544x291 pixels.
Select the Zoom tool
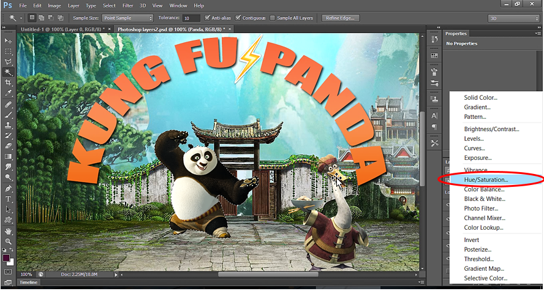pos(8,241)
